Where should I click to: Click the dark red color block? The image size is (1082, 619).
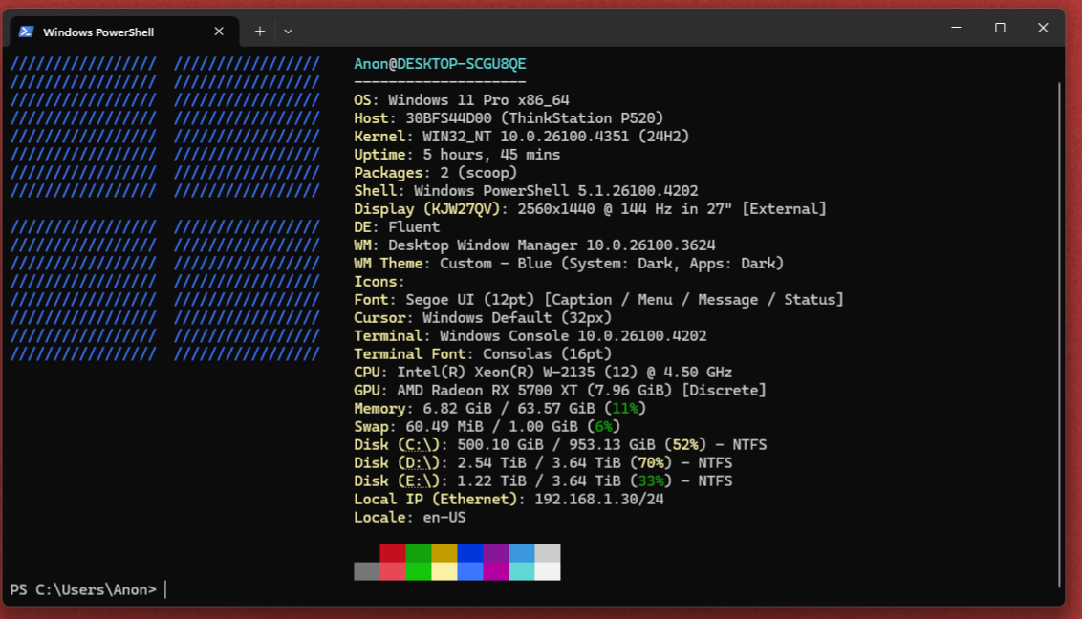(x=393, y=553)
